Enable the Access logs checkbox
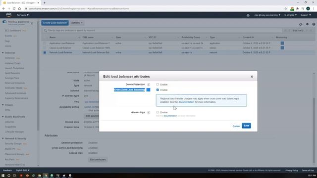Viewport: 317px width, 178px height. [158, 112]
